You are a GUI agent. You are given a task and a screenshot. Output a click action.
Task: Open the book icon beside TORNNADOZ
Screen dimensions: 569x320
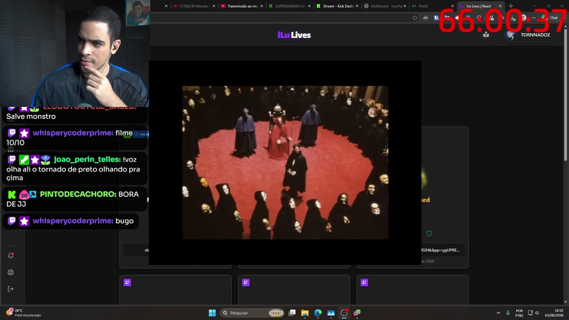click(x=486, y=35)
